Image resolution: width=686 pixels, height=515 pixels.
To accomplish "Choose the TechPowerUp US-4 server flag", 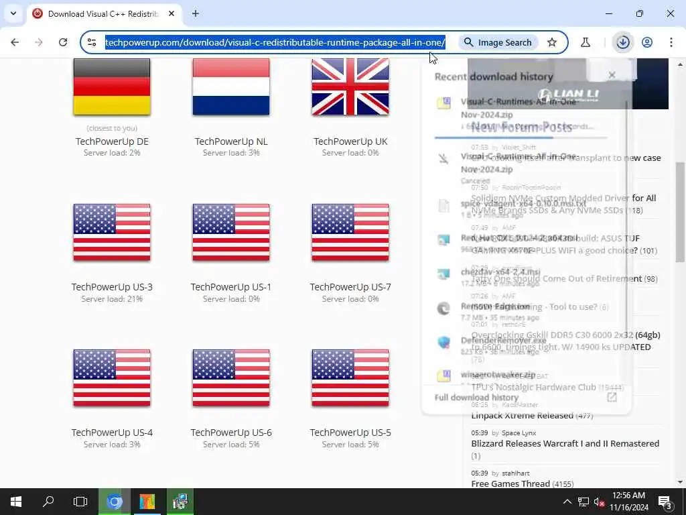I will pyautogui.click(x=112, y=378).
